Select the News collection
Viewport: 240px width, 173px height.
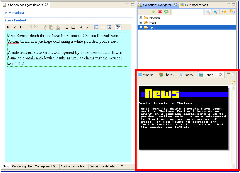coord(153,23)
